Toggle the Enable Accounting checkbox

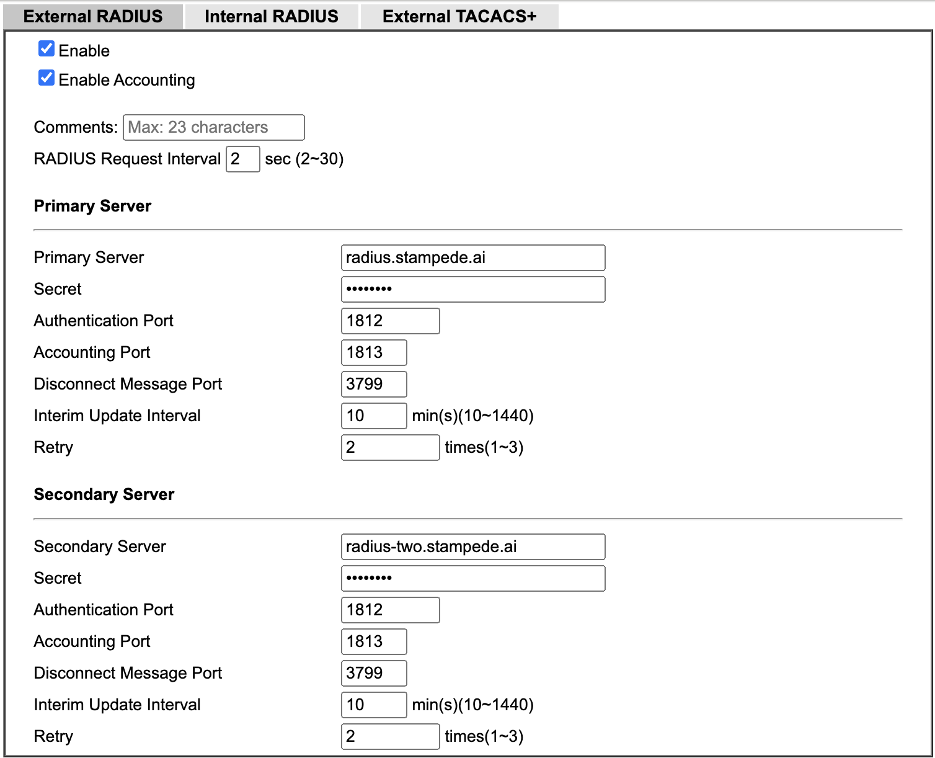pos(46,78)
